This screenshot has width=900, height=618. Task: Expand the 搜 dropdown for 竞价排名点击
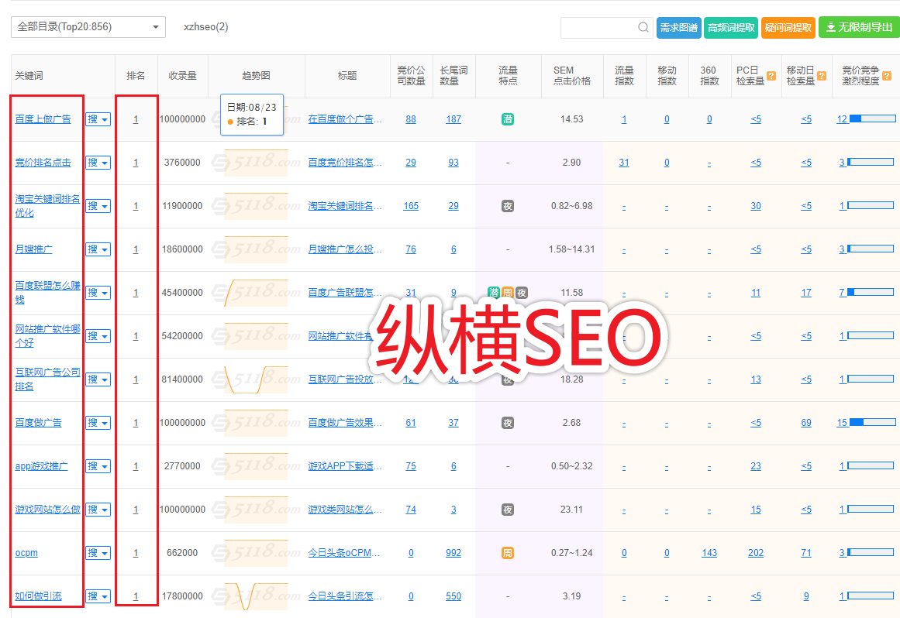(98, 163)
